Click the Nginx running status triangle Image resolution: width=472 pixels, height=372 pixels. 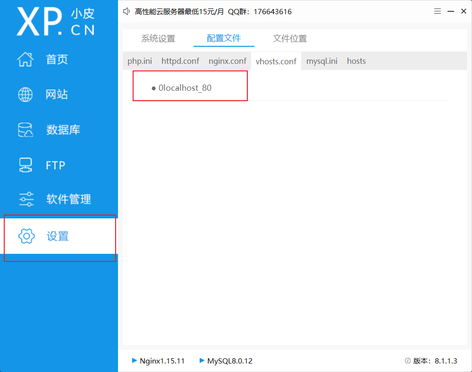coord(135,360)
